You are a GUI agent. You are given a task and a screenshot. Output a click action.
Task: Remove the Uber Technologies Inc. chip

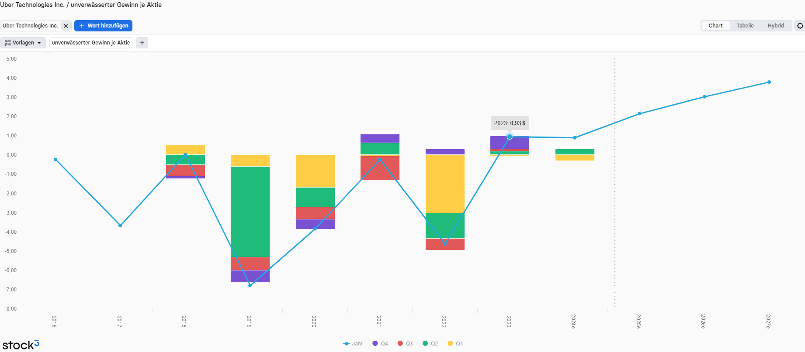tap(66, 26)
